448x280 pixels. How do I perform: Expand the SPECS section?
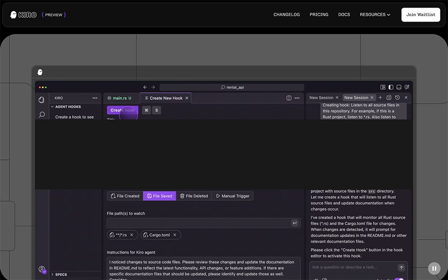coord(59,275)
